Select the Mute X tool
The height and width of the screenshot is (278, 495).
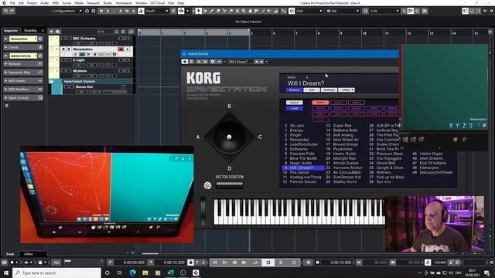[237, 11]
